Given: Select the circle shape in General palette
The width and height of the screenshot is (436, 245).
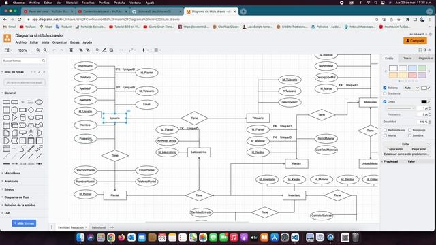Looking at the screenshot, I should coord(14,110).
